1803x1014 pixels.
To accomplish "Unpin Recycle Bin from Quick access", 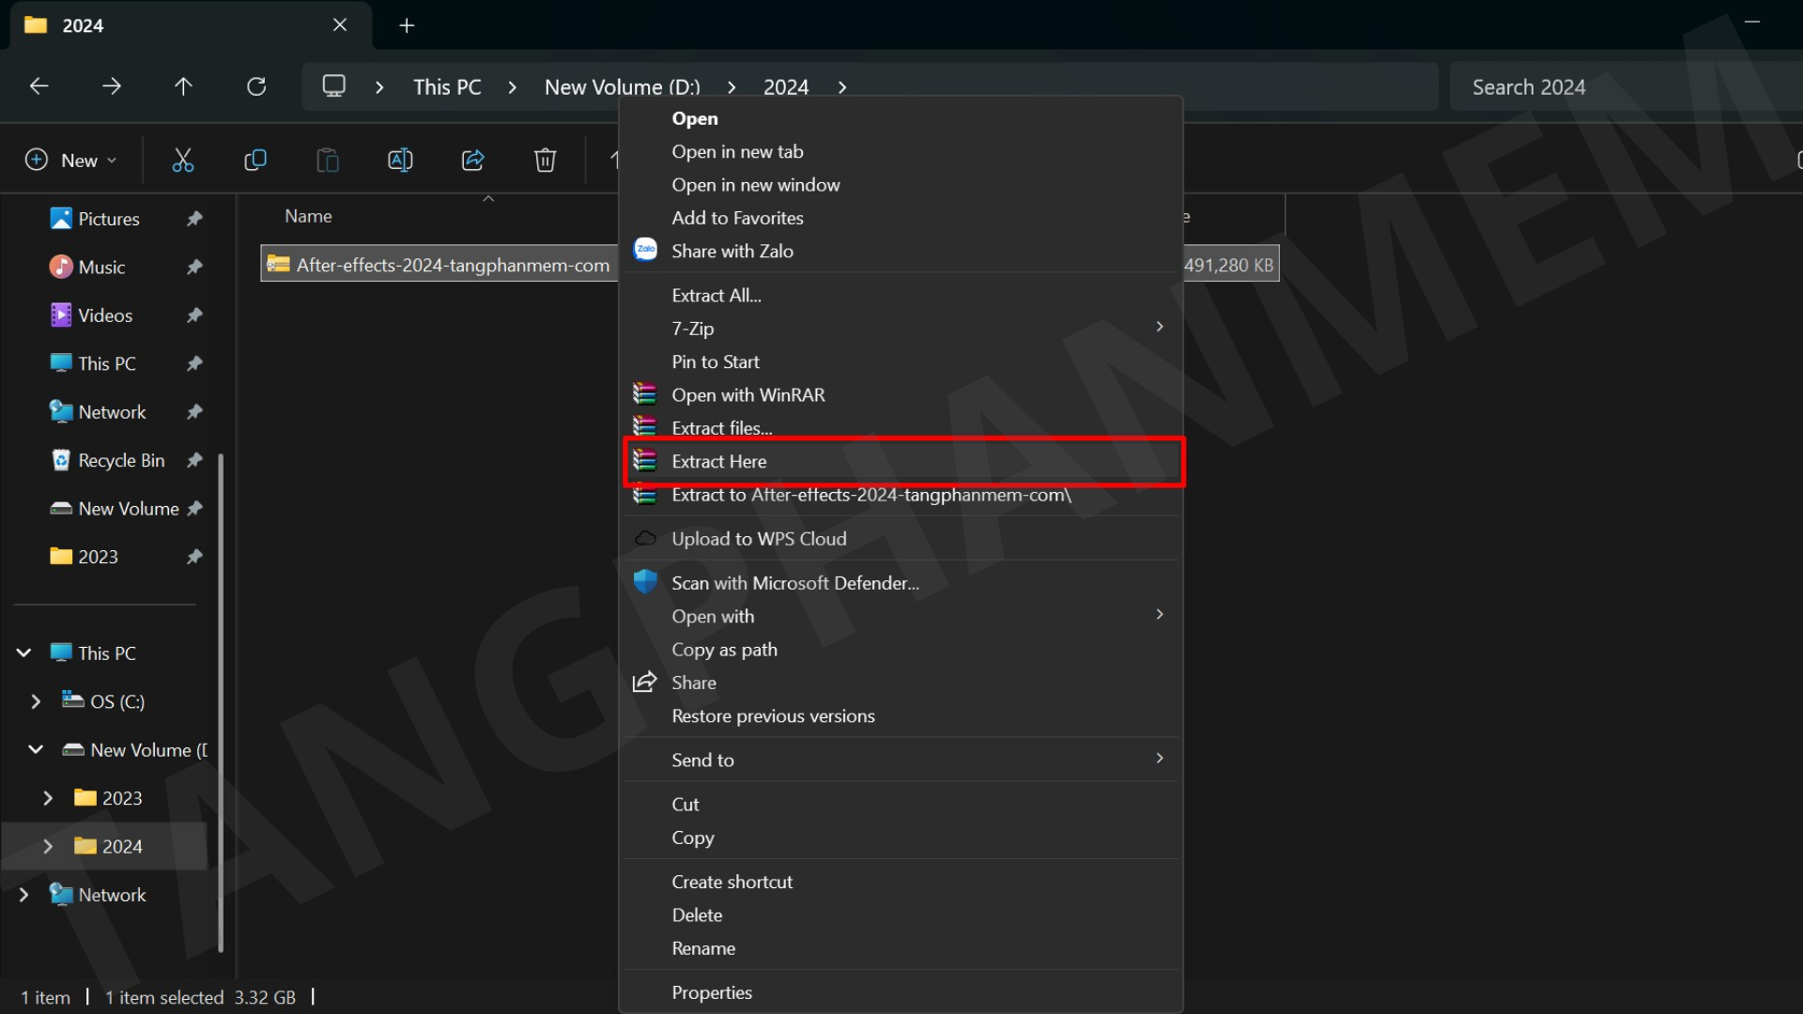I will (194, 460).
